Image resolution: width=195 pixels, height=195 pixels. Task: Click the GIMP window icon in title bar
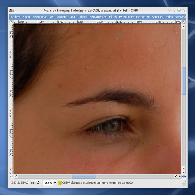pyautogui.click(x=12, y=10)
